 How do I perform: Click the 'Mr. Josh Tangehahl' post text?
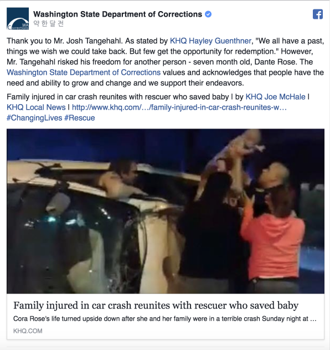pos(88,41)
